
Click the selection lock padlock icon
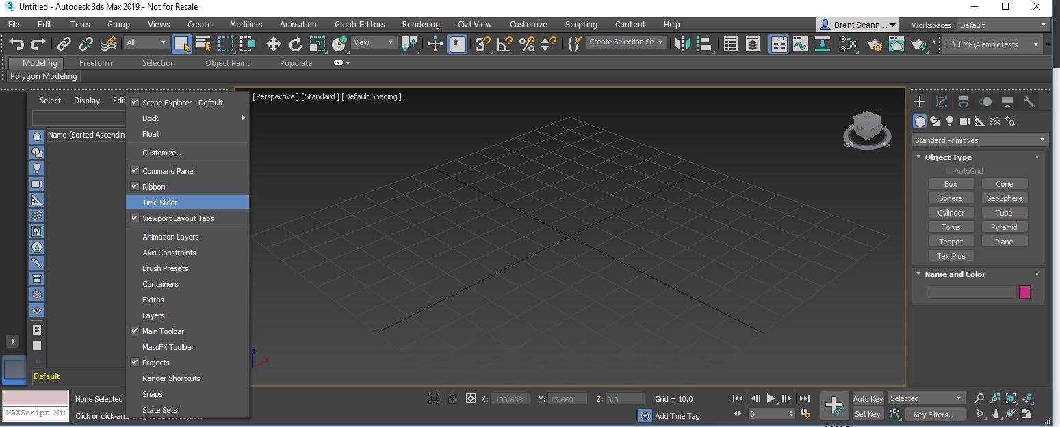452,399
